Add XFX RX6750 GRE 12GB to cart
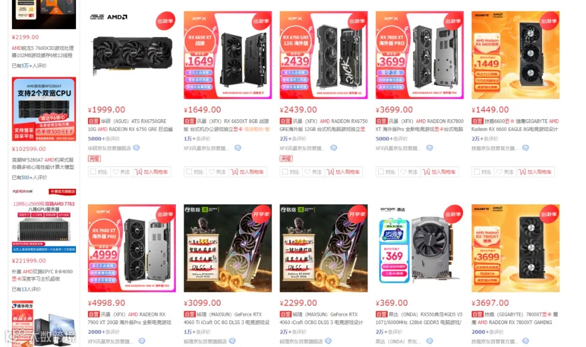Screen dimensions: 586x347 343,172
